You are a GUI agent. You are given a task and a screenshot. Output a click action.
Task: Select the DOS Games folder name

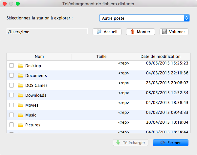(x=36, y=86)
